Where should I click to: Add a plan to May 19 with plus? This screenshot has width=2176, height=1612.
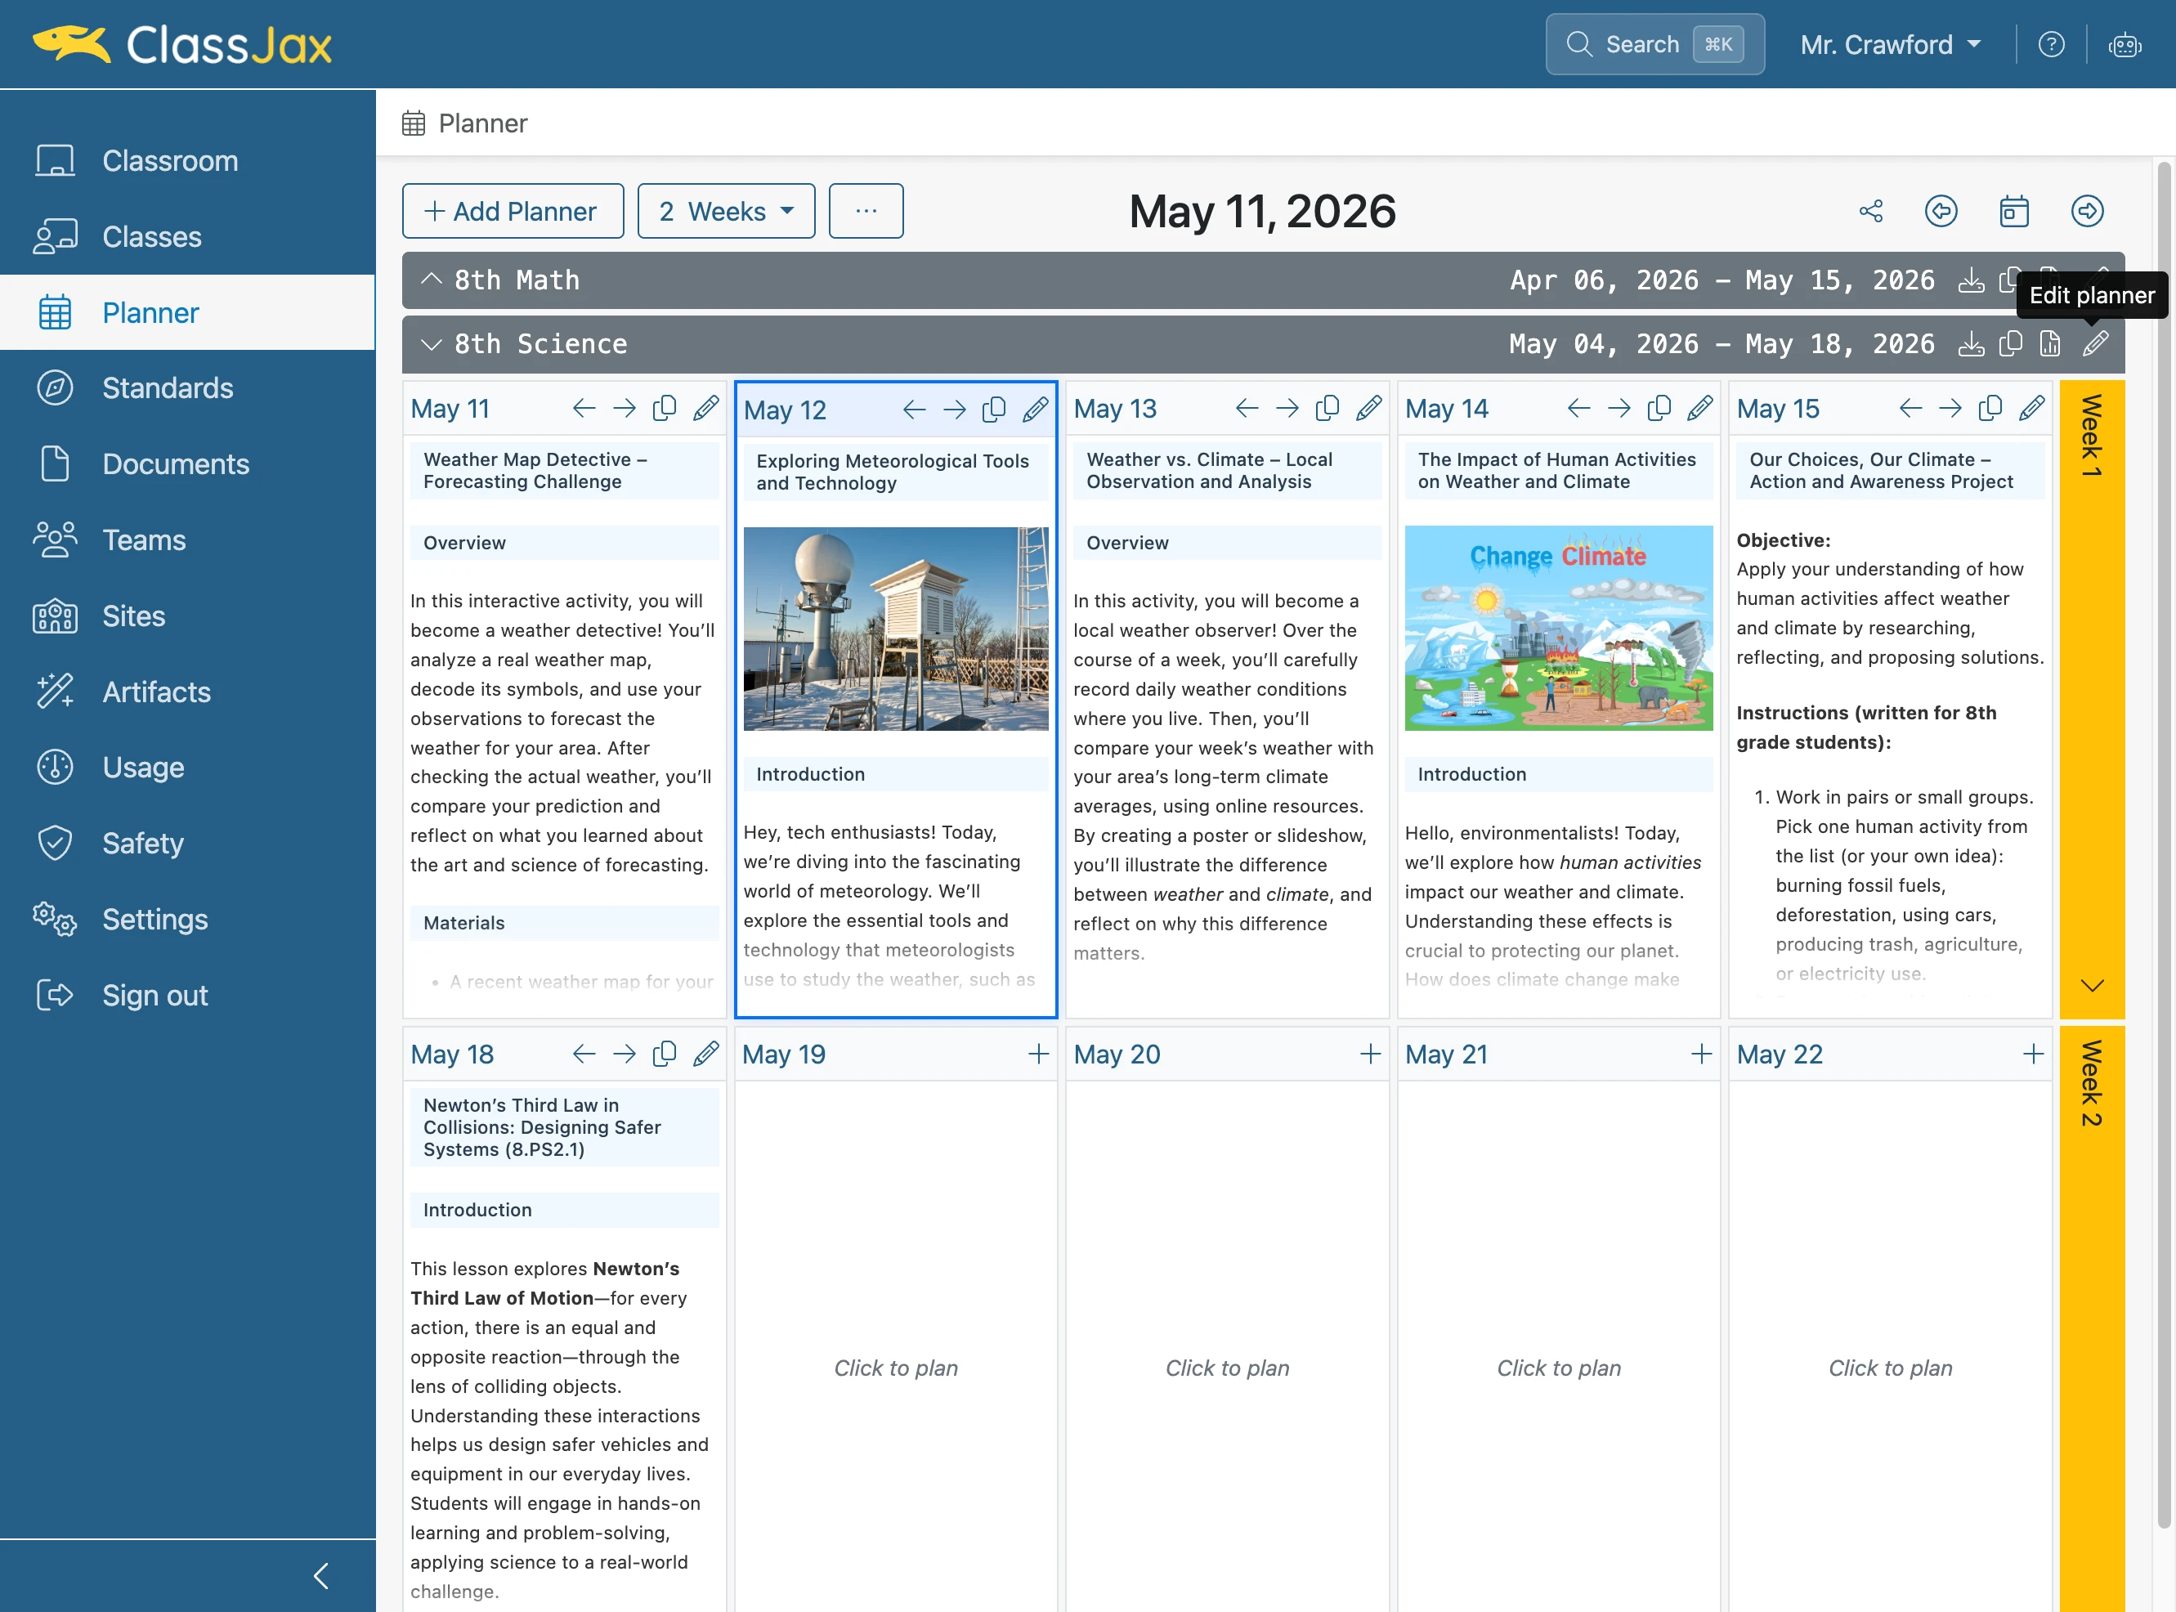1038,1054
